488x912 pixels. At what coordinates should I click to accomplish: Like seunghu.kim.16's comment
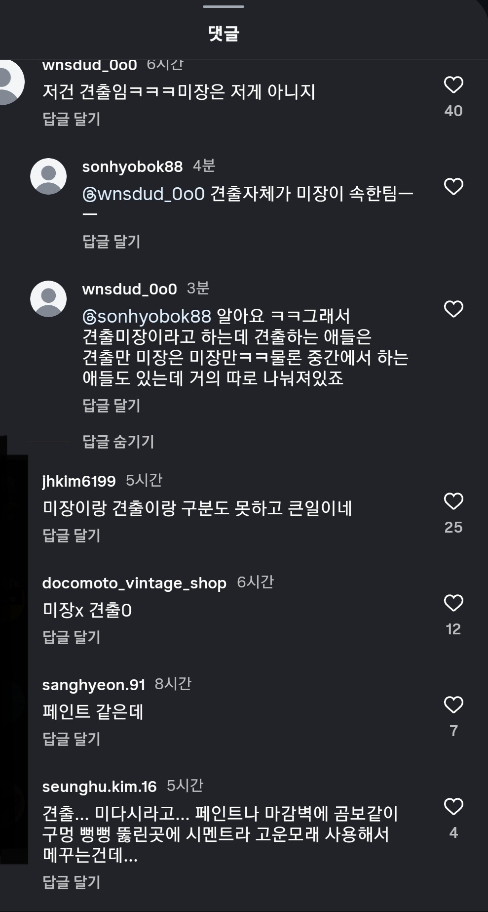pos(453,807)
